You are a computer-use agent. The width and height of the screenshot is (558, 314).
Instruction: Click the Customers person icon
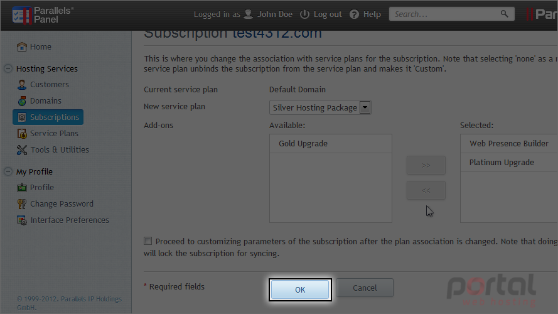(22, 84)
